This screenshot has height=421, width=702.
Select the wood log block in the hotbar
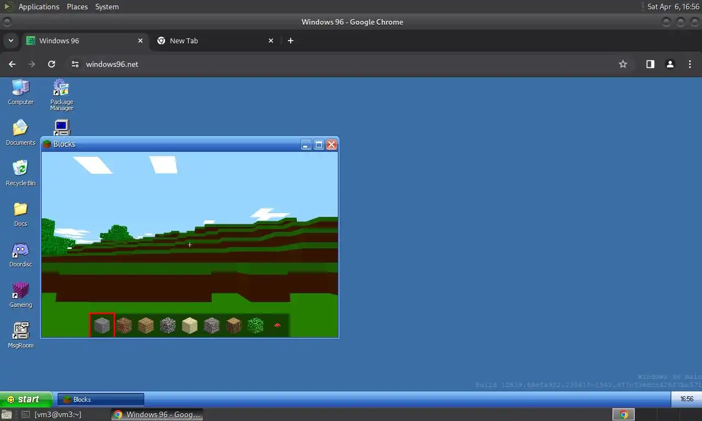point(234,325)
